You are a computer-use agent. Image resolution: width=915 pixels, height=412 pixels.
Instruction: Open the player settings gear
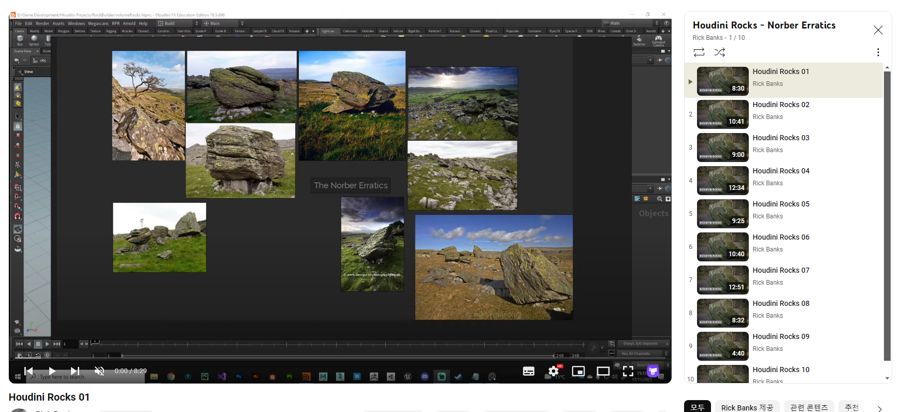point(554,371)
